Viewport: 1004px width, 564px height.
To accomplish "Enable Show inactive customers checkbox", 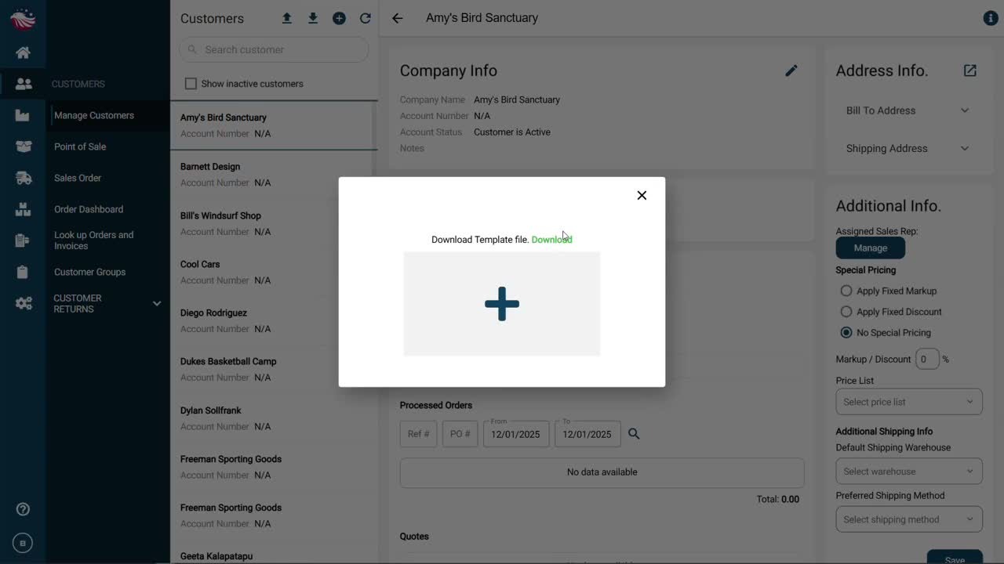I will pyautogui.click(x=191, y=84).
